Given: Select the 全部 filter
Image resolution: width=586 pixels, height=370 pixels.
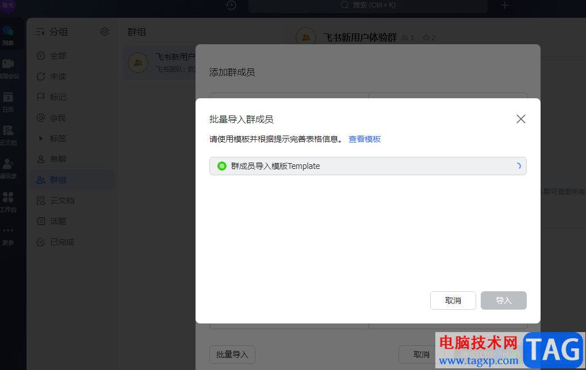Looking at the screenshot, I should (72, 56).
